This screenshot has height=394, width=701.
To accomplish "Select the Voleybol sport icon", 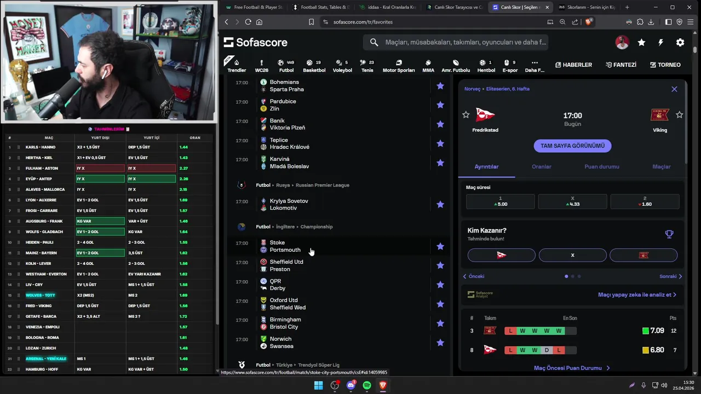I will click(342, 66).
